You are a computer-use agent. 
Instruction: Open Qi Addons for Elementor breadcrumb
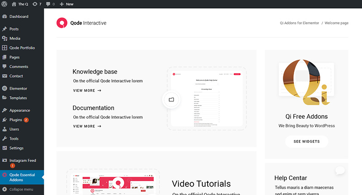(299, 23)
